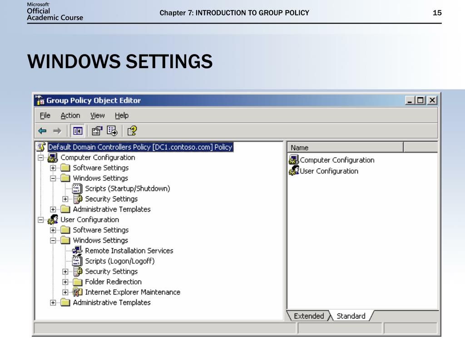
Task: Expand Administrative Templates under User Configuration
Action: pos(53,302)
